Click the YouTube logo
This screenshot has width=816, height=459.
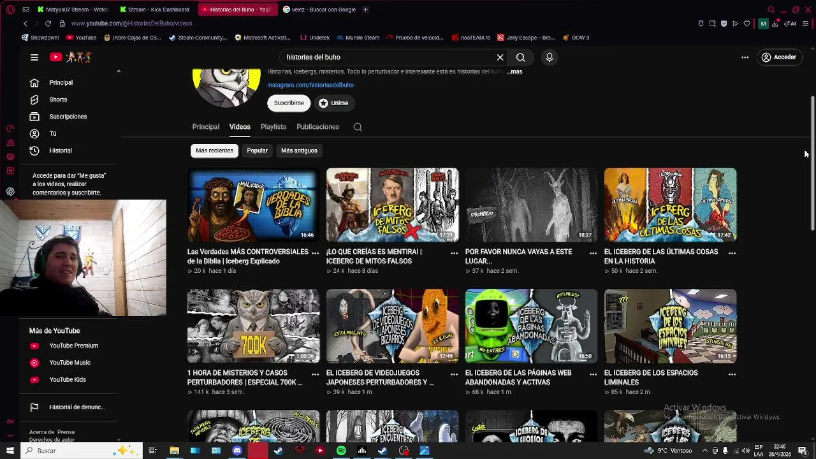pos(71,57)
